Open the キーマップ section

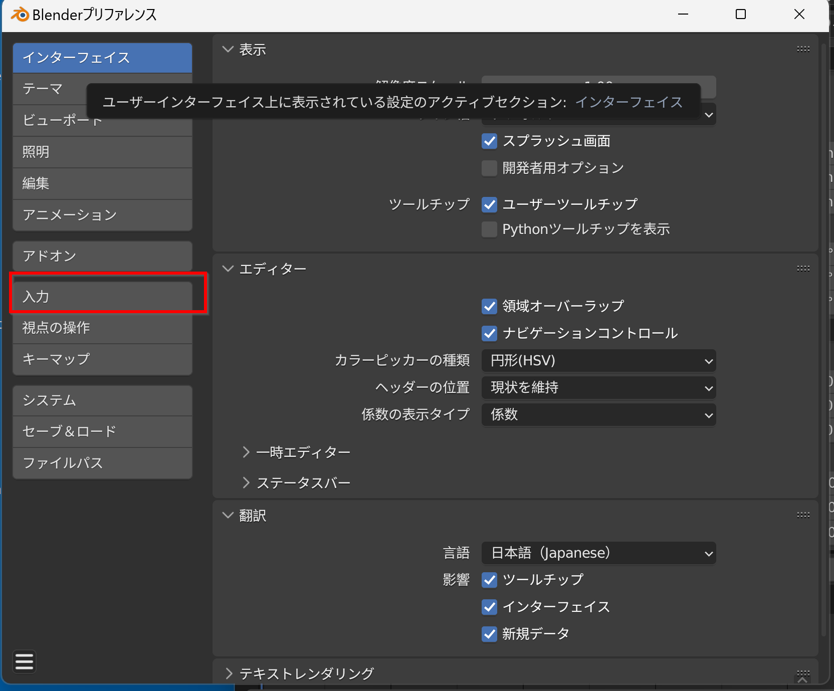click(102, 359)
